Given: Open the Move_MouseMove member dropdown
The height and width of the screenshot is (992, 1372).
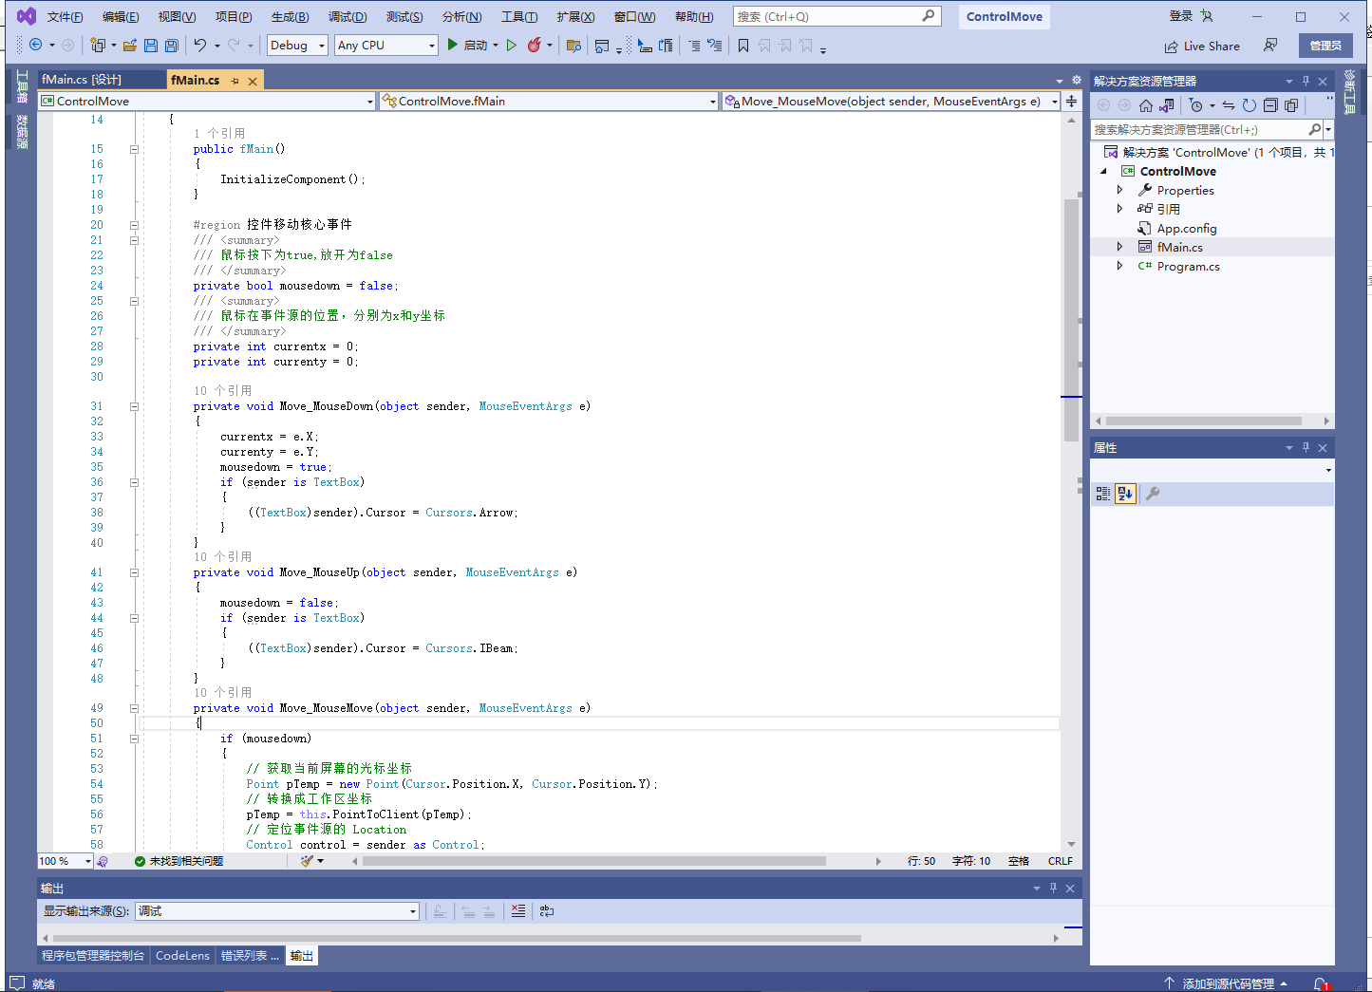Looking at the screenshot, I should tap(891, 101).
